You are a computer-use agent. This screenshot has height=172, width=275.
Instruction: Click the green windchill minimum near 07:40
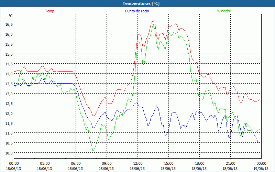(x=93, y=152)
